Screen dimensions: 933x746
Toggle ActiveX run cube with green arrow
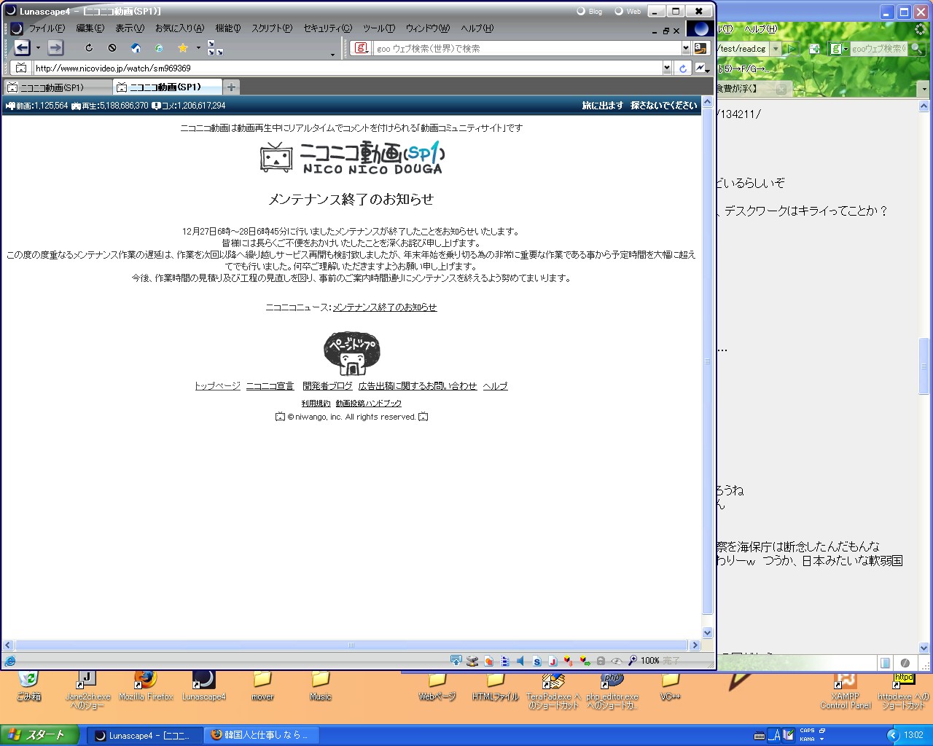pos(585,661)
